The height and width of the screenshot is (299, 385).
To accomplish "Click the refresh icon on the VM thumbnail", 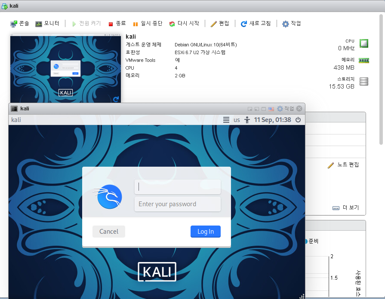I will (116, 99).
